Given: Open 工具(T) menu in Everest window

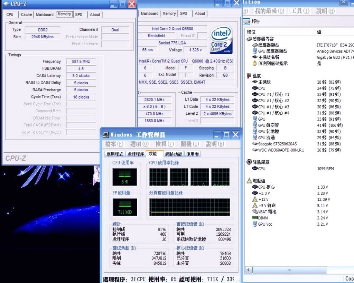Looking at the screenshot, I should pos(300,11).
